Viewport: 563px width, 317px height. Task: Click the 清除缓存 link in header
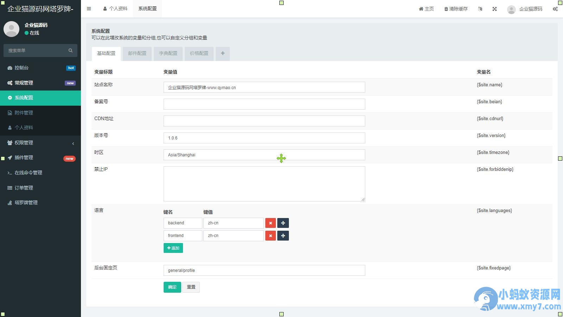tap(456, 9)
